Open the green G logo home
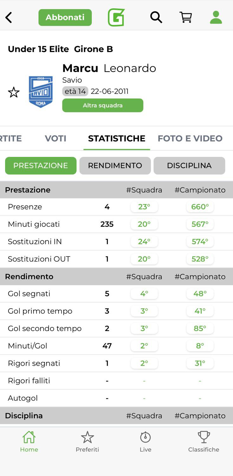This screenshot has height=476, width=233. tap(116, 17)
